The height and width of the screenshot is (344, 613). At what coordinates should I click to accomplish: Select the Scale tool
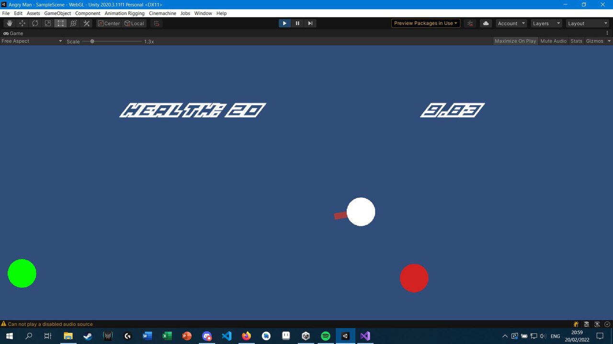coord(48,23)
